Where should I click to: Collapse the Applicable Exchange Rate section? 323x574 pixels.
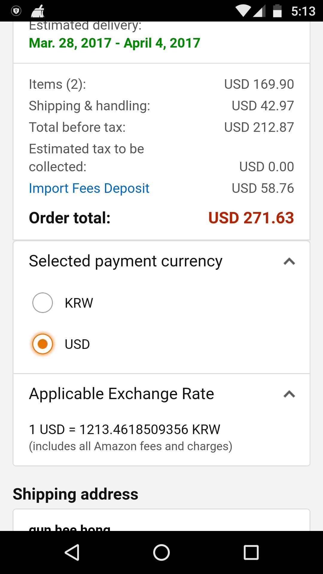(289, 394)
